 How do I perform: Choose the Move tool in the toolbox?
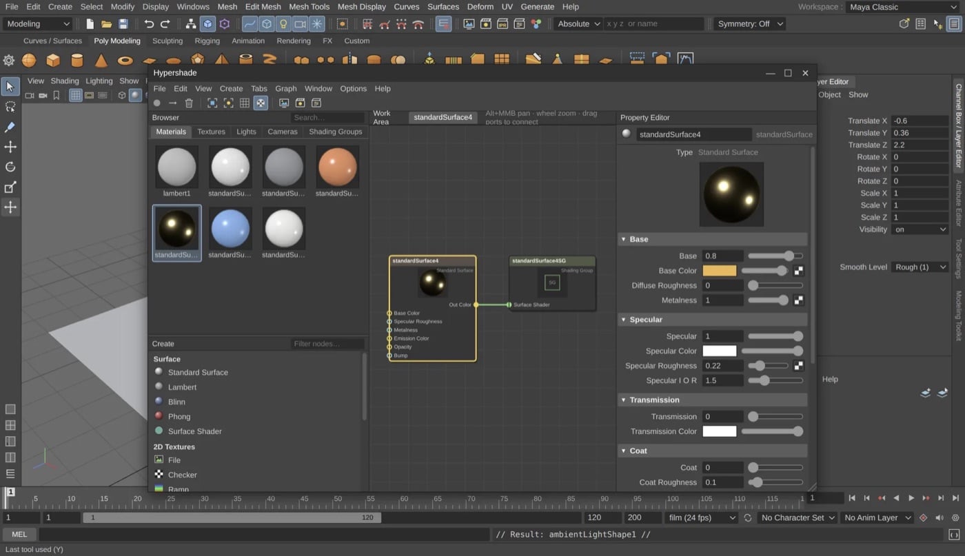pyautogui.click(x=10, y=147)
